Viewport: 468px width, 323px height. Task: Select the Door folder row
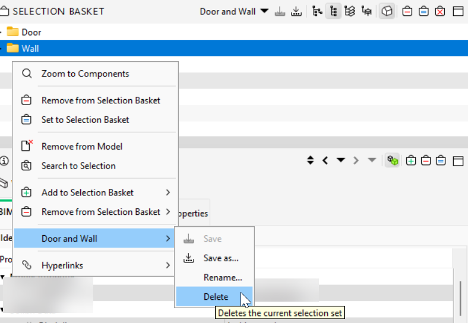pyautogui.click(x=234, y=32)
